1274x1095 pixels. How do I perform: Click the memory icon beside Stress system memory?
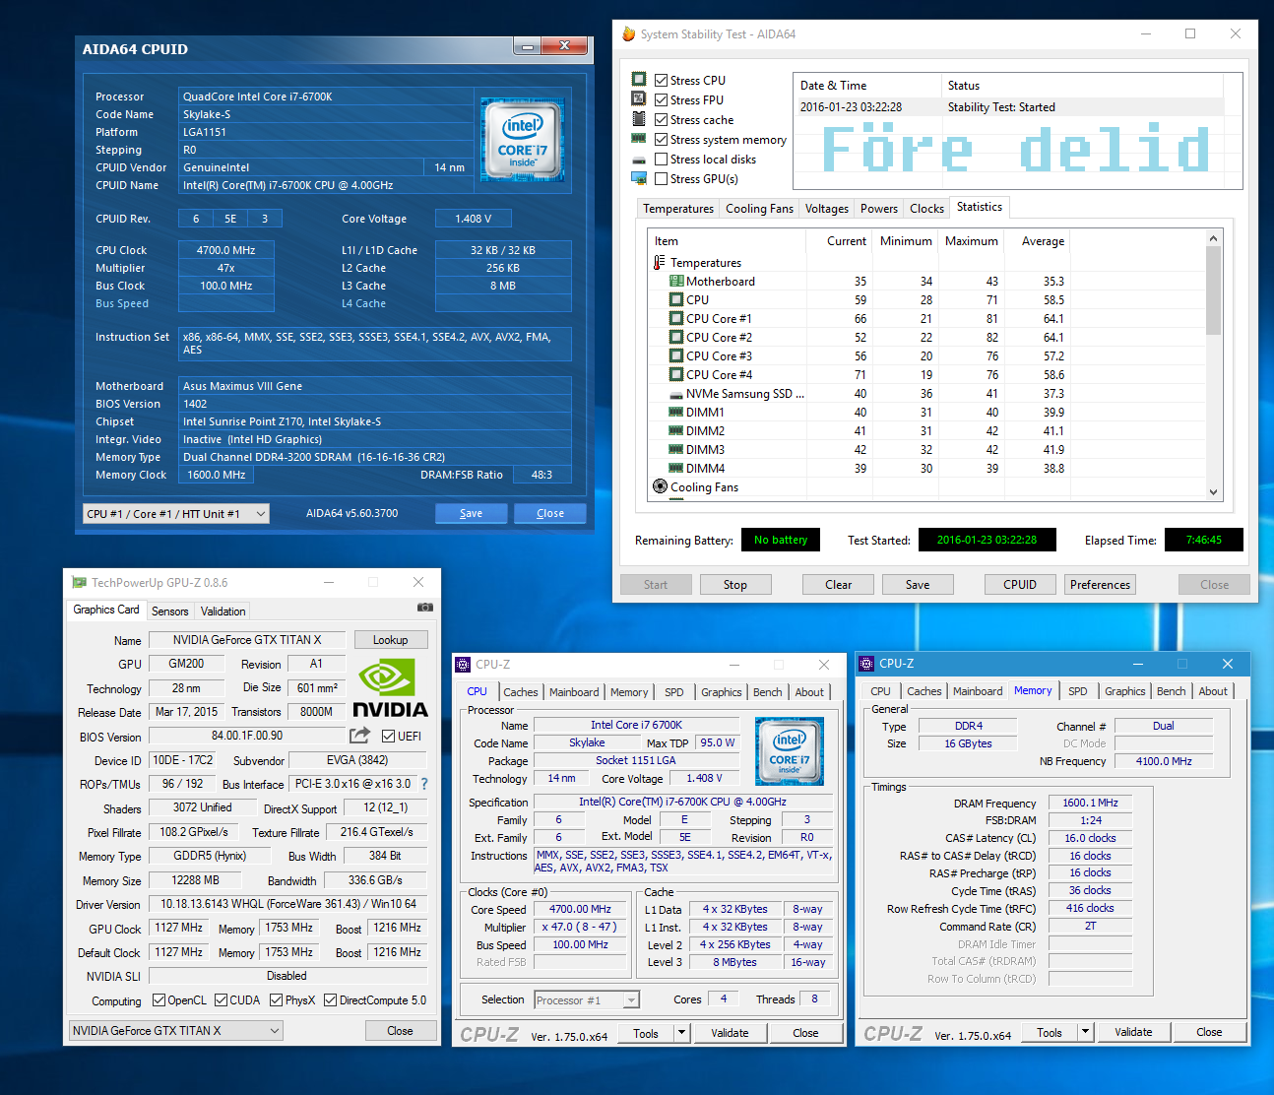tap(639, 139)
